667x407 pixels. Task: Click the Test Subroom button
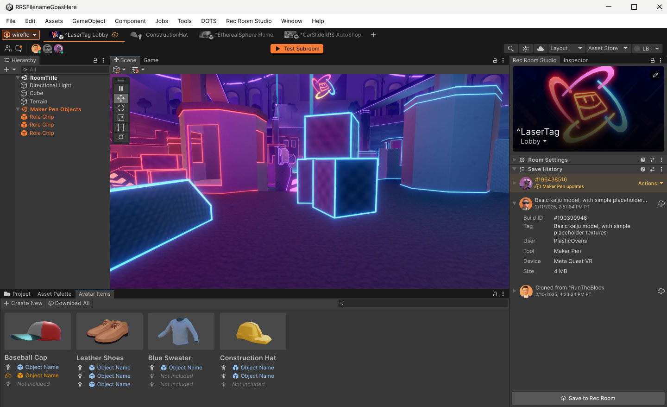(x=297, y=49)
